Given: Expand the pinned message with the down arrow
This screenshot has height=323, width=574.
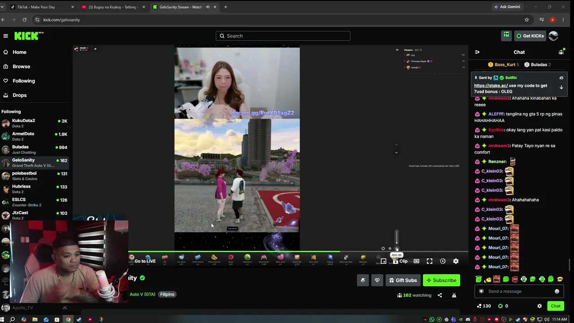Looking at the screenshot, I should [561, 87].
